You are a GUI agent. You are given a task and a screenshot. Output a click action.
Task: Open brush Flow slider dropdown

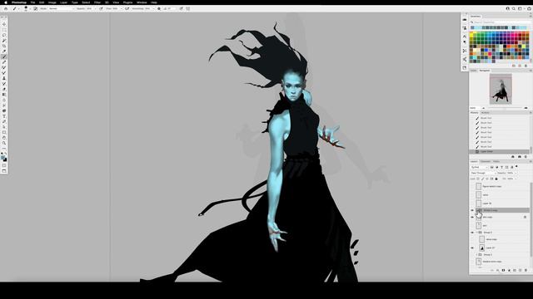122,8
